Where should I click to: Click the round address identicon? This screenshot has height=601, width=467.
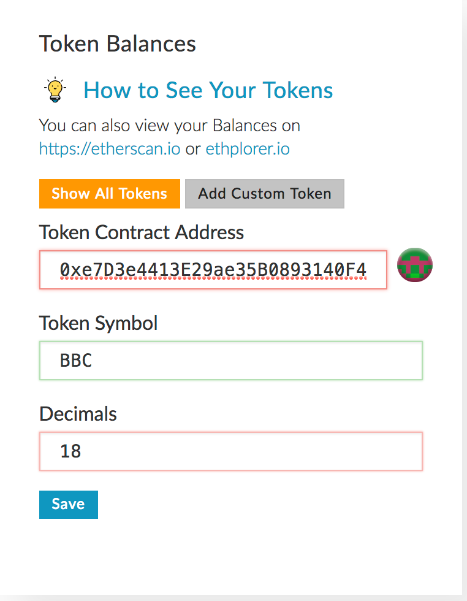pos(415,266)
